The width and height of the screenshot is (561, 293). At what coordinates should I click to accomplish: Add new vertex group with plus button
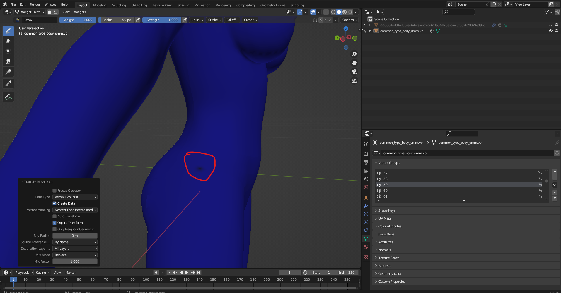click(x=555, y=172)
